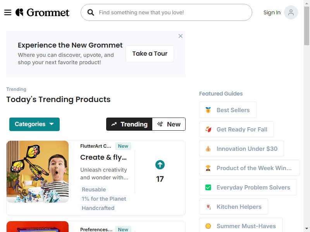This screenshot has height=232, width=310.
Task: Open the FlutterArt butterfly product thumbnail
Action: pyautogui.click(x=38, y=172)
